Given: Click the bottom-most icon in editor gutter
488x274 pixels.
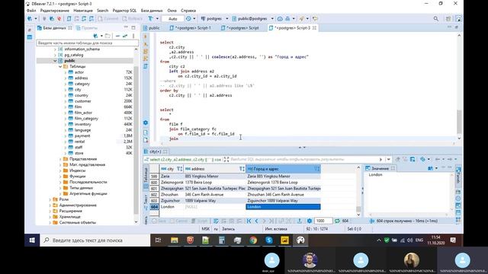Looking at the screenshot, I should 146,140.
